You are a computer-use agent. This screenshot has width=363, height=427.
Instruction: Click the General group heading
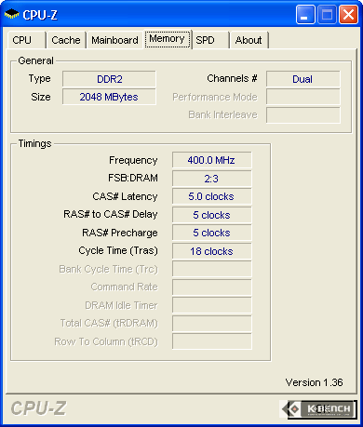click(x=35, y=60)
